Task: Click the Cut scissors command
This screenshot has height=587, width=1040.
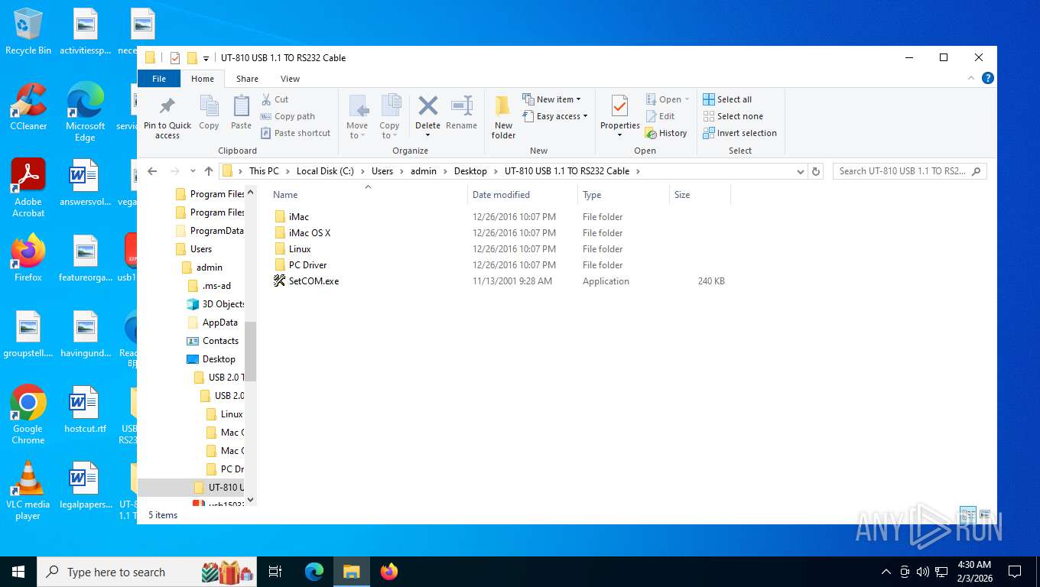Action: coord(275,99)
